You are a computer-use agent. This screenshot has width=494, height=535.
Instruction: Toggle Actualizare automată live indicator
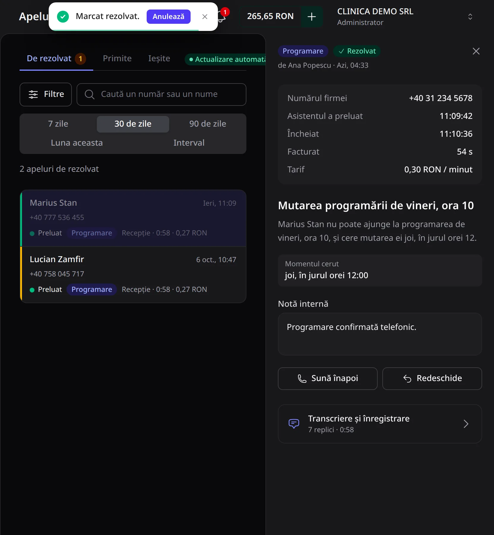pos(227,59)
